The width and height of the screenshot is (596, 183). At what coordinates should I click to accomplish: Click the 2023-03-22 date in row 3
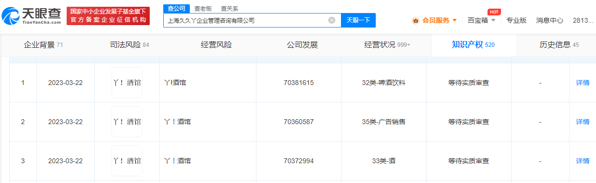click(65, 161)
